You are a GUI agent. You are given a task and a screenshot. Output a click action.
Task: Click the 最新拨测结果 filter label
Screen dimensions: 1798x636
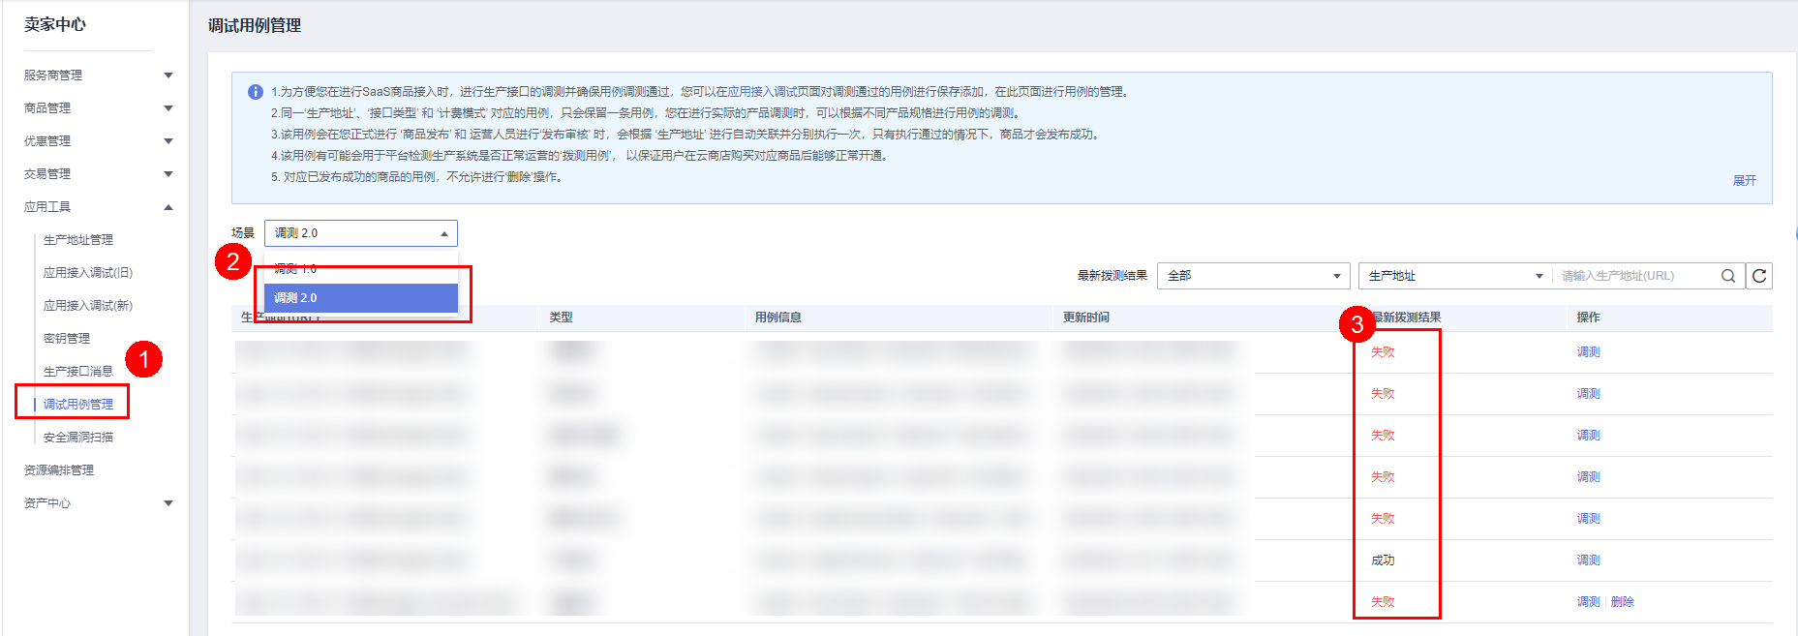click(1112, 276)
